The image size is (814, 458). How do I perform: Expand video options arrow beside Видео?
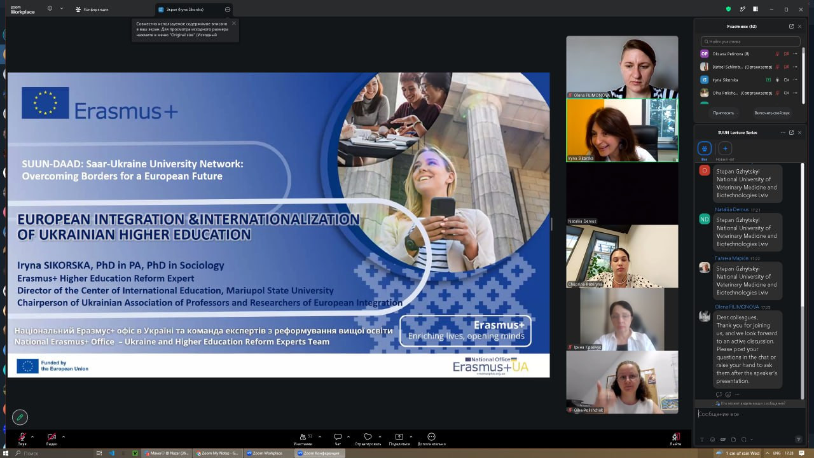tap(64, 436)
